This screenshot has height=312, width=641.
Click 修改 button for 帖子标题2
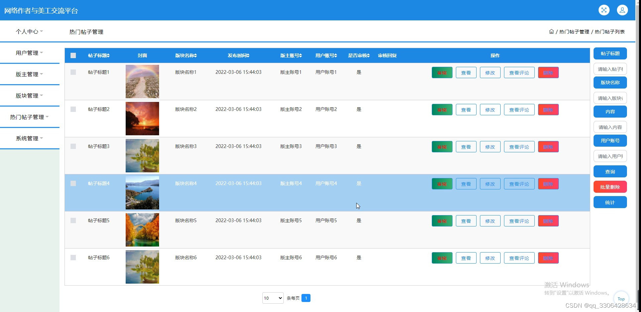(490, 110)
